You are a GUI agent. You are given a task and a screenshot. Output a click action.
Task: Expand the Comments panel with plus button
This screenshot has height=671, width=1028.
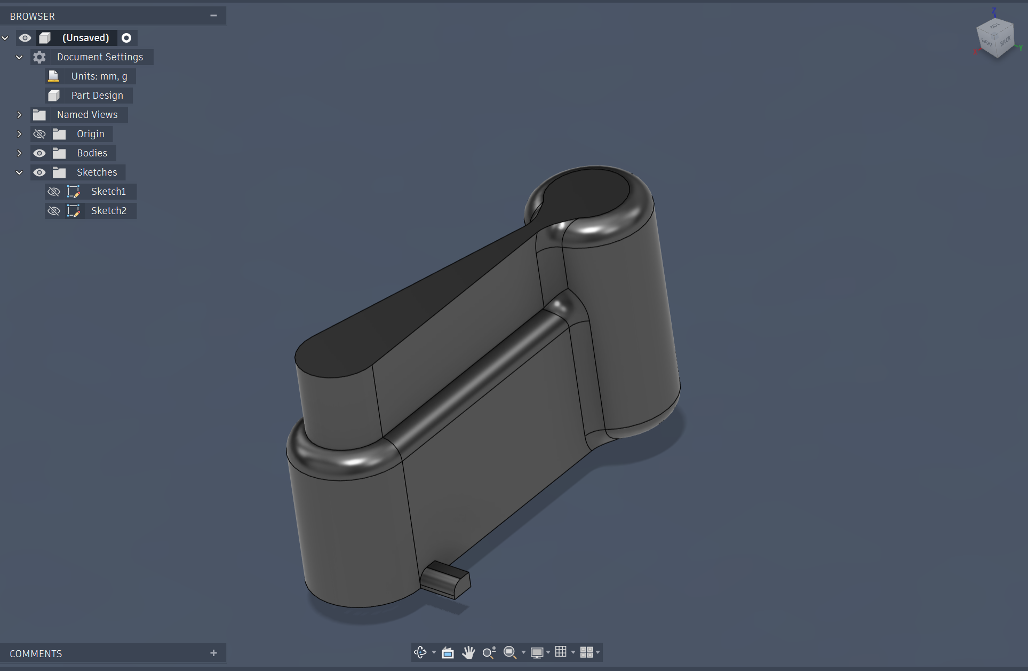tap(213, 653)
